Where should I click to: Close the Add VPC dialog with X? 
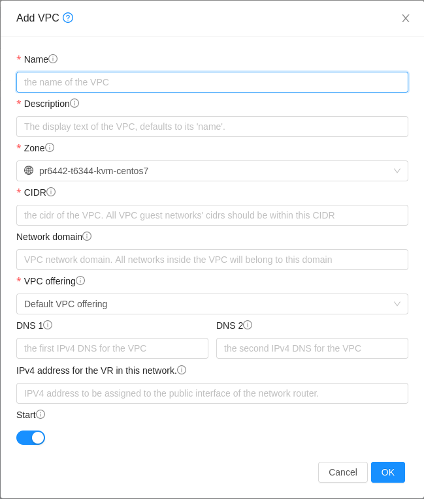(x=406, y=18)
